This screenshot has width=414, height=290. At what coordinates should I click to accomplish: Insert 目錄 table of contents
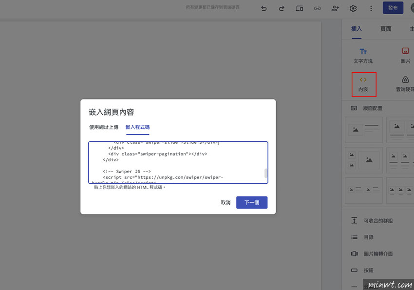coord(362,237)
